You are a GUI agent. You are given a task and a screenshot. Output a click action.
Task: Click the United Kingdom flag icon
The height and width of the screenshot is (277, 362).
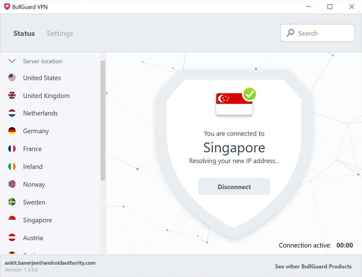12,95
